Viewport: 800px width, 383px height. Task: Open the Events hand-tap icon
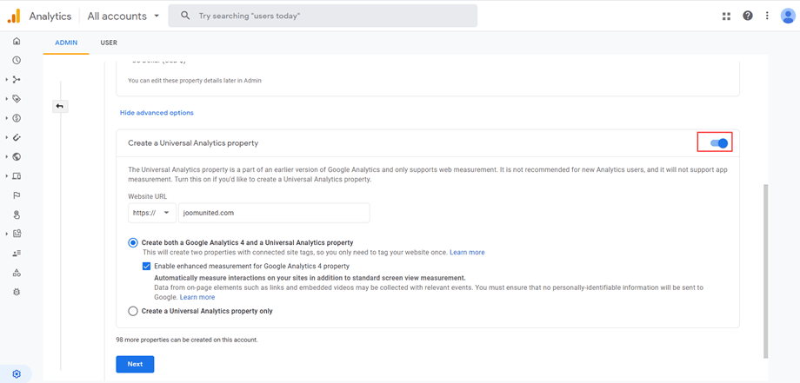17,215
